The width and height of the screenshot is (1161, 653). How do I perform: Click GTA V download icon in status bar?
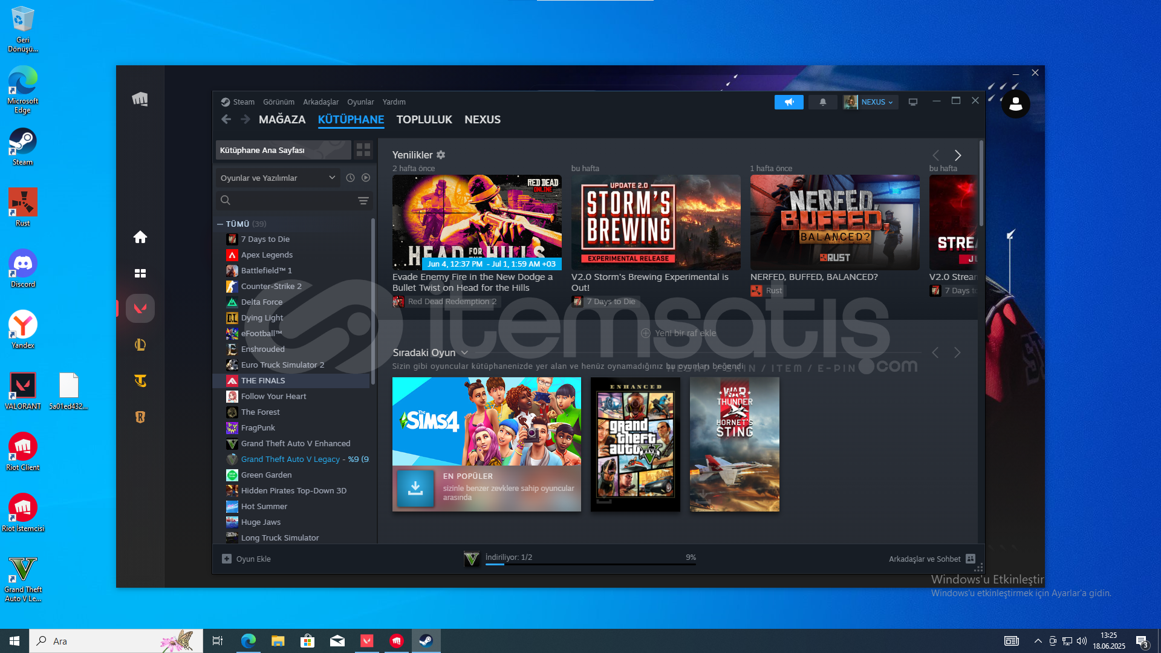[x=472, y=559]
